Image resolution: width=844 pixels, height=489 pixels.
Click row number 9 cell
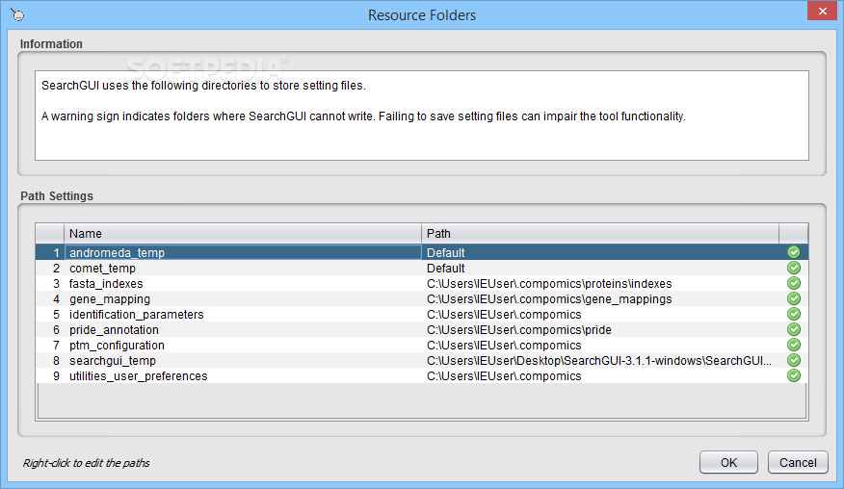pyautogui.click(x=50, y=376)
